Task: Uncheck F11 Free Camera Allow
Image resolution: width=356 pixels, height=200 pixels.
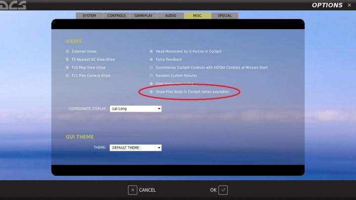Action: click(x=68, y=76)
